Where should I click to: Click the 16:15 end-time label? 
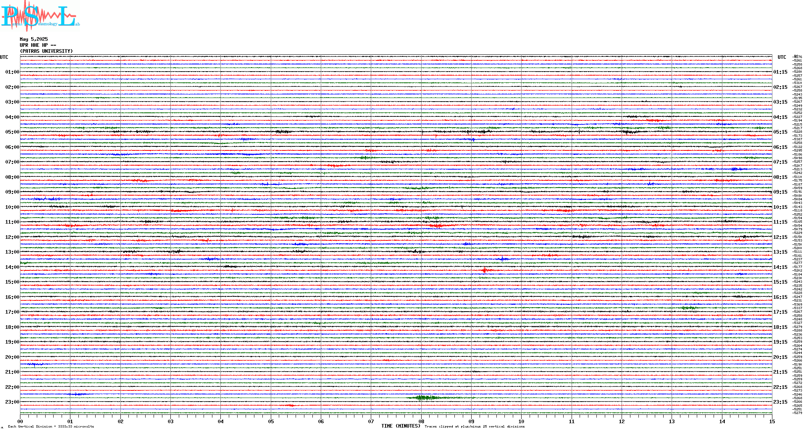[780, 297]
